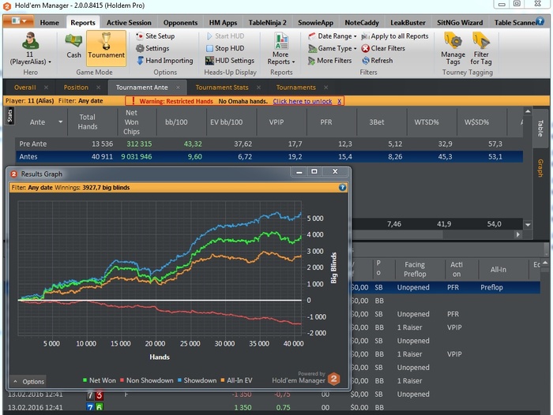Close the Overall report tab

[x=46, y=88]
